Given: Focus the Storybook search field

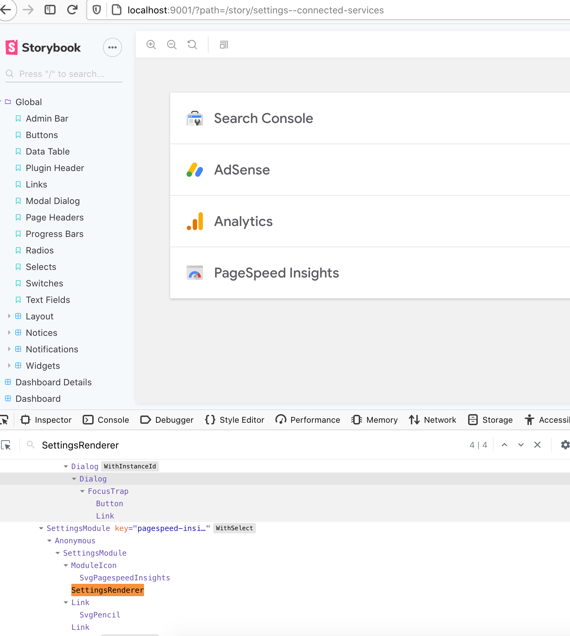Looking at the screenshot, I should click(x=64, y=74).
